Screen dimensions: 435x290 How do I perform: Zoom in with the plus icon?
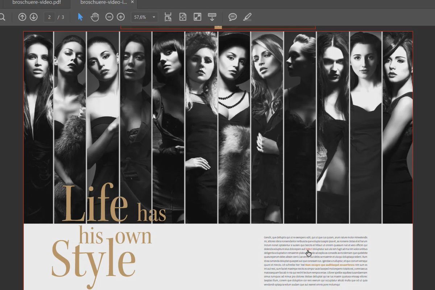coord(121,17)
